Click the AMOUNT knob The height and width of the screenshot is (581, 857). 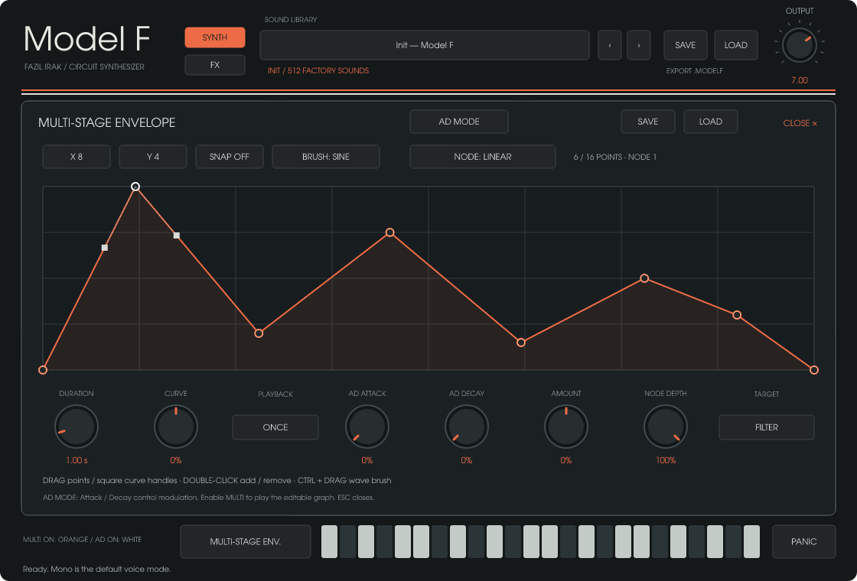566,427
